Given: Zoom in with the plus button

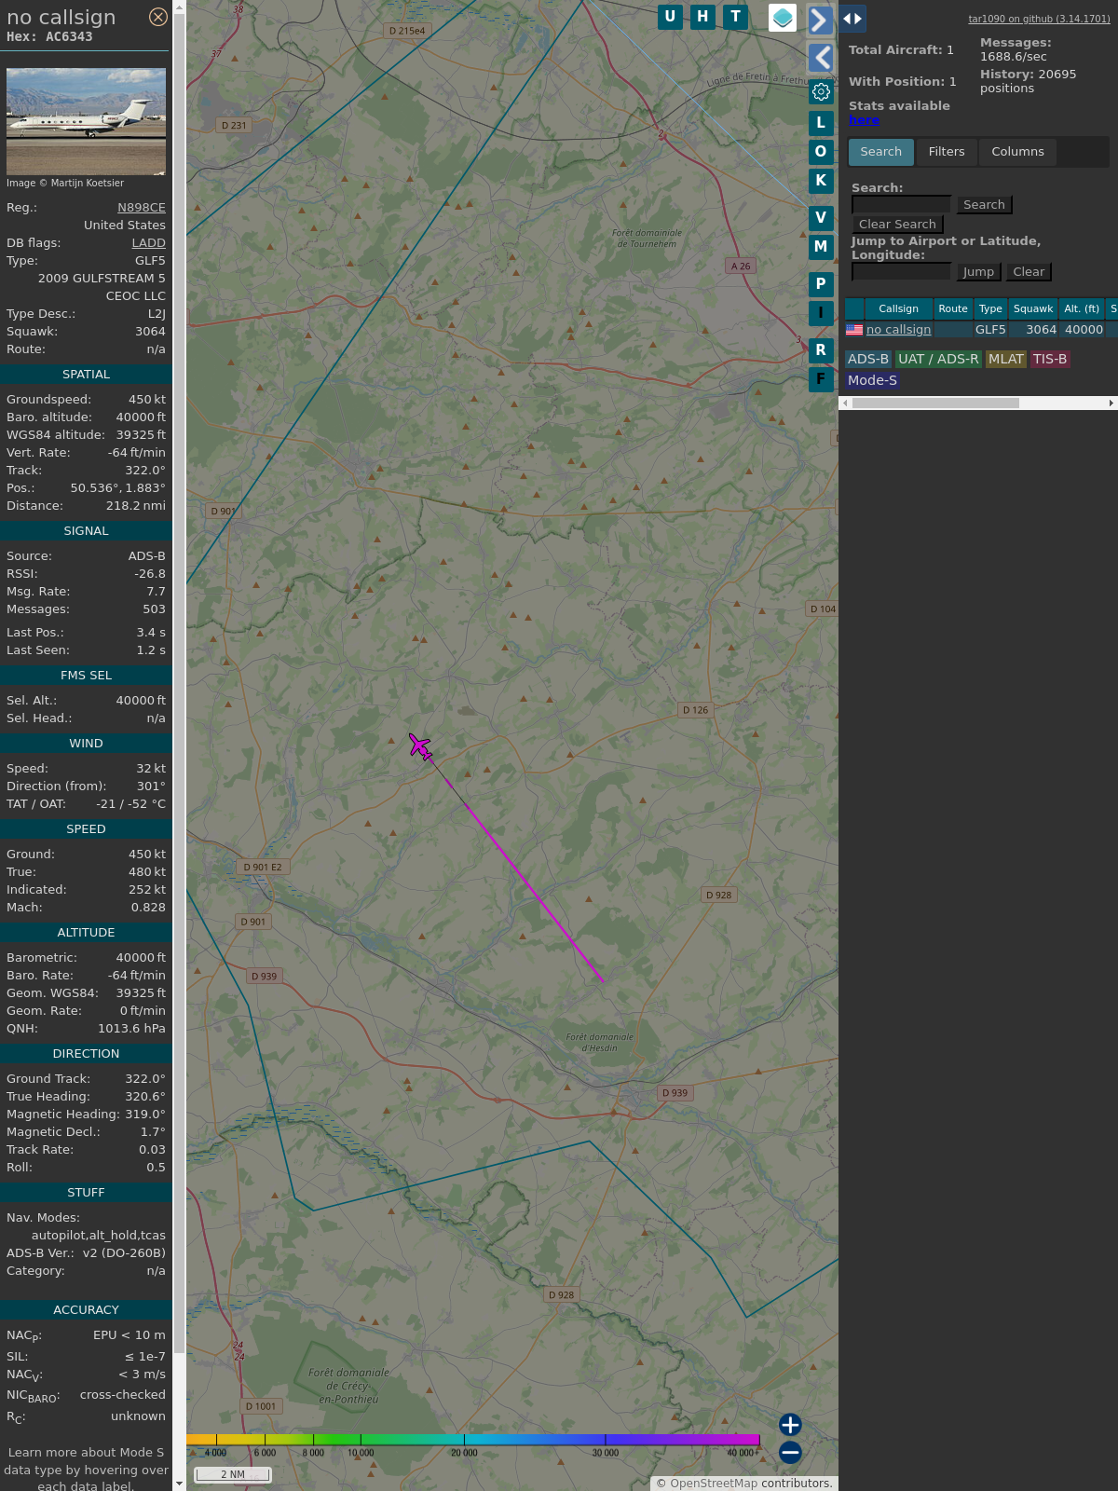Looking at the screenshot, I should pyautogui.click(x=790, y=1425).
